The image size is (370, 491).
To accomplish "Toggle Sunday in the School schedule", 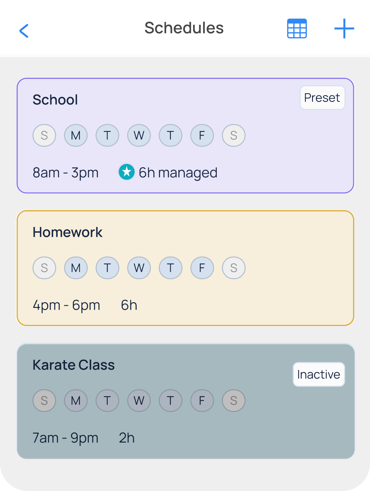I will 44,135.
